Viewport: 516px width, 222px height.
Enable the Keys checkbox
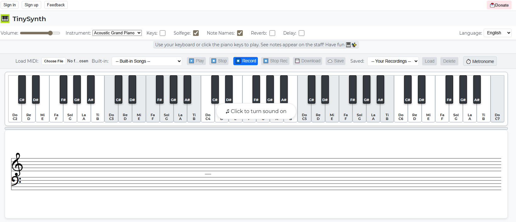point(163,33)
